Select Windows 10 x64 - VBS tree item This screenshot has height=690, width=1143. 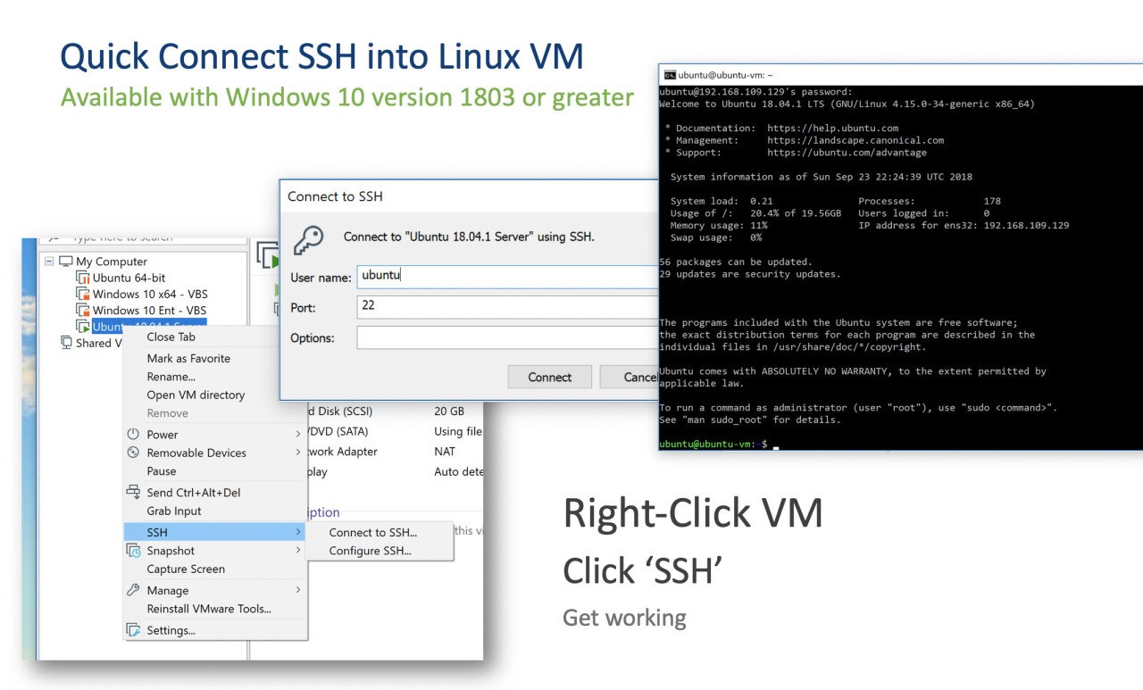coord(150,294)
